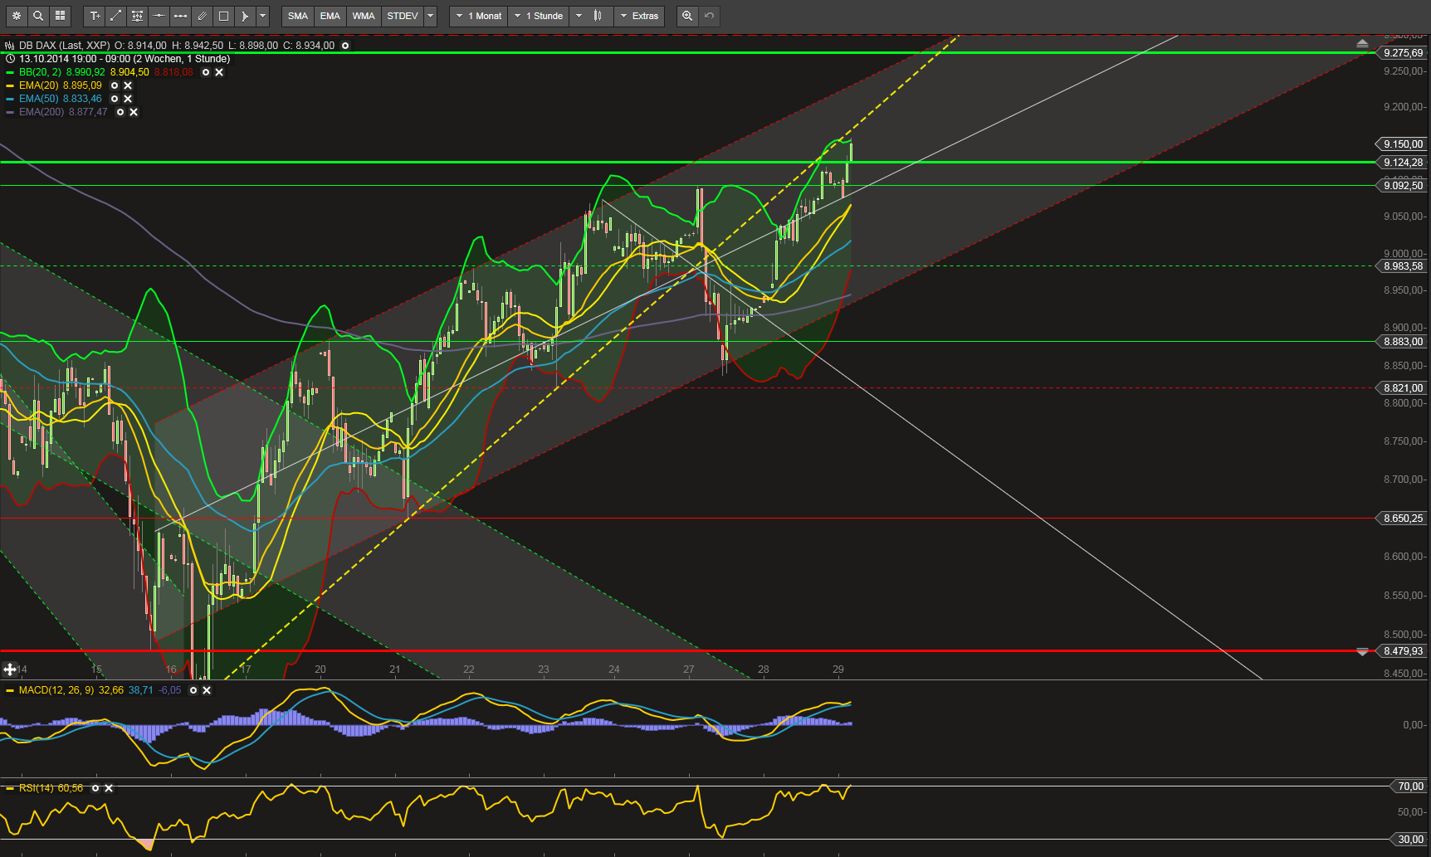Click the DB DAX (Last, XXP) instrument title
Screen dimensions: 1431x857
(x=65, y=46)
